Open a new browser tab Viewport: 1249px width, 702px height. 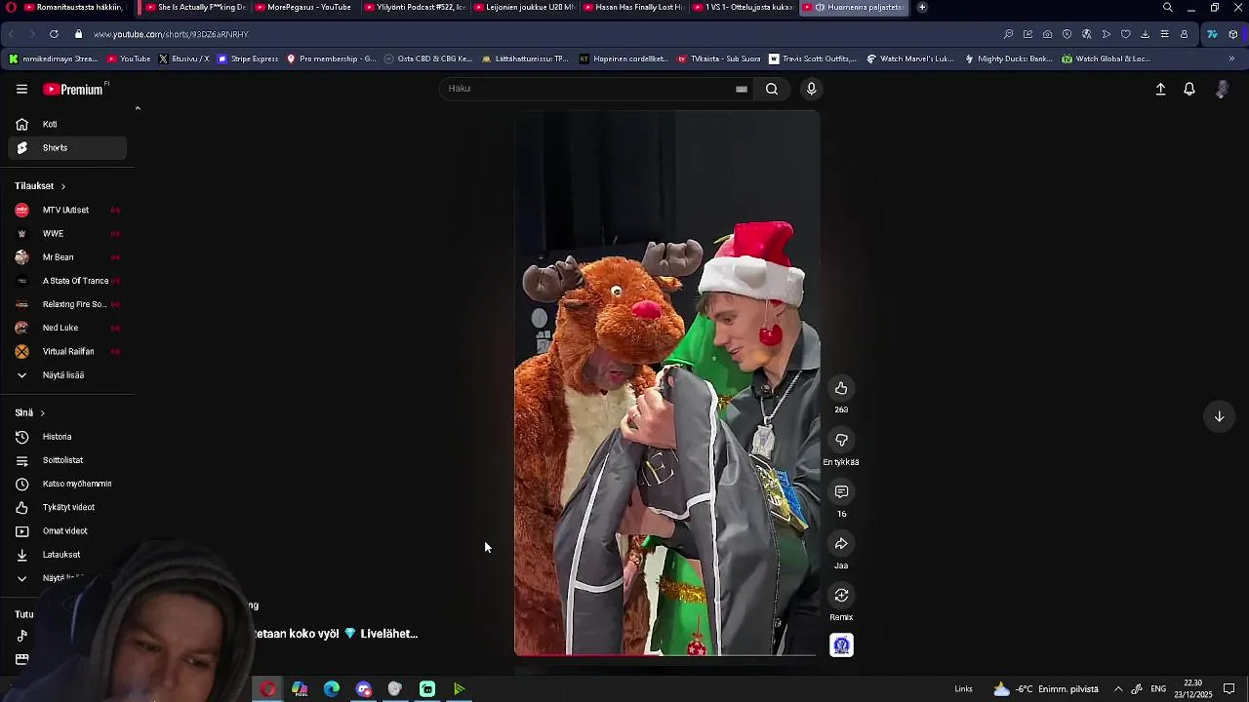click(922, 7)
